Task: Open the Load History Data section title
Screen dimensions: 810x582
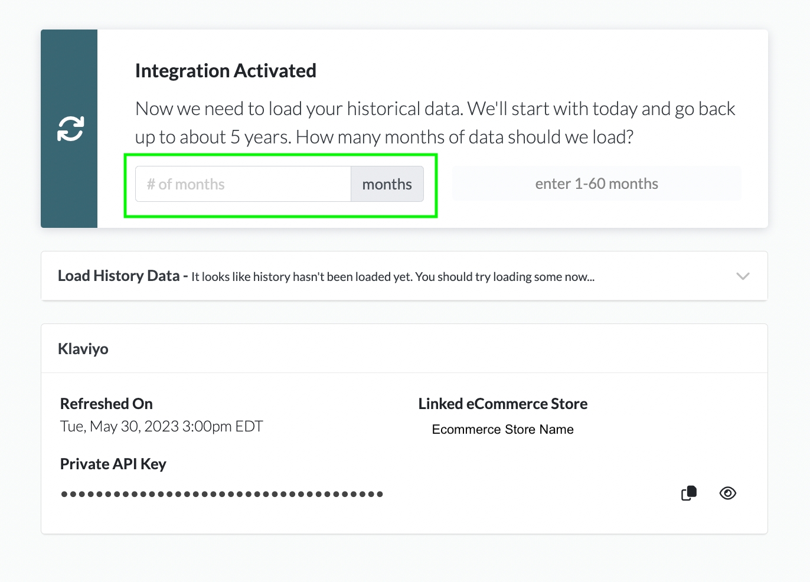Action: coord(119,276)
